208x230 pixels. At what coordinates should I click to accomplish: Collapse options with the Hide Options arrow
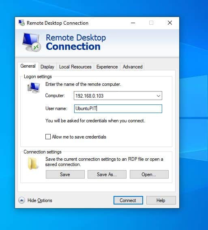[22, 200]
